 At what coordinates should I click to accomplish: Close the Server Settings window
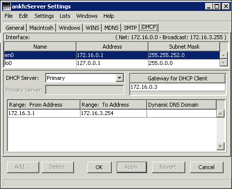(226, 6)
